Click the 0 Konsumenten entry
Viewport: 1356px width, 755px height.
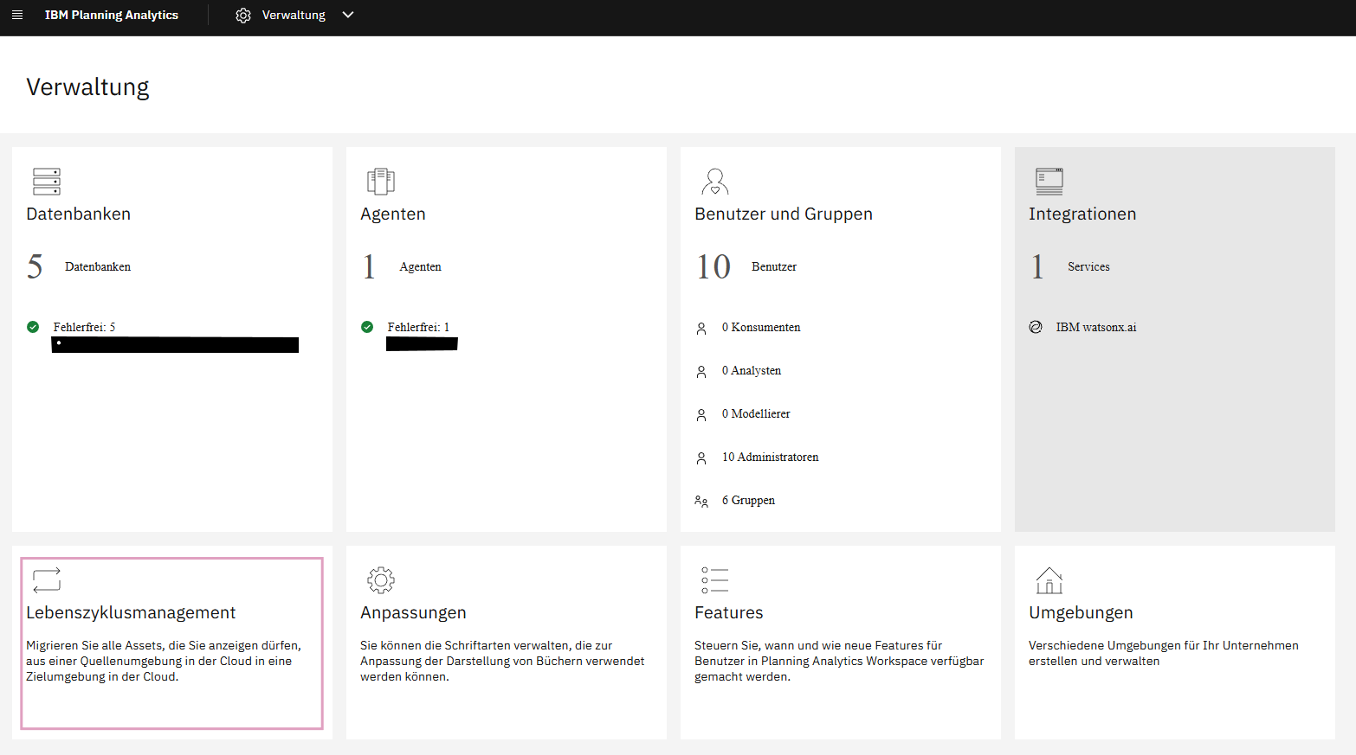tap(760, 327)
